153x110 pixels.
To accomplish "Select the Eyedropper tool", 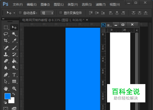I will [x=14, y=41].
